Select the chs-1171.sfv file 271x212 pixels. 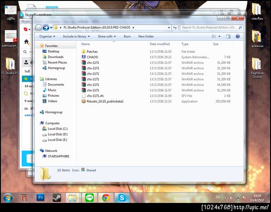pyautogui.click(x=95, y=96)
